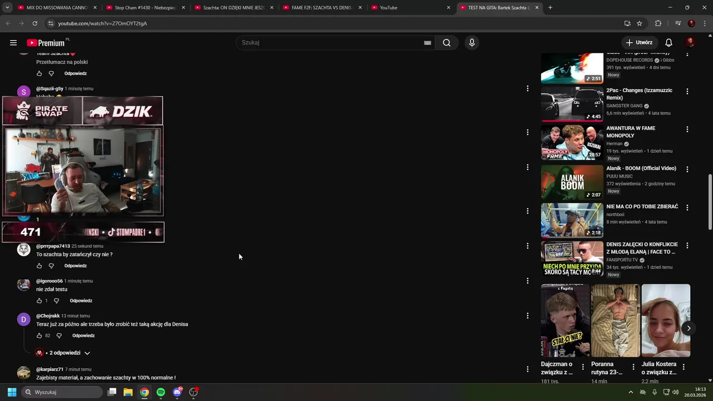The width and height of the screenshot is (713, 401).
Task: Switch to MIX DO MISSOWANIA tab
Action: tap(57, 8)
